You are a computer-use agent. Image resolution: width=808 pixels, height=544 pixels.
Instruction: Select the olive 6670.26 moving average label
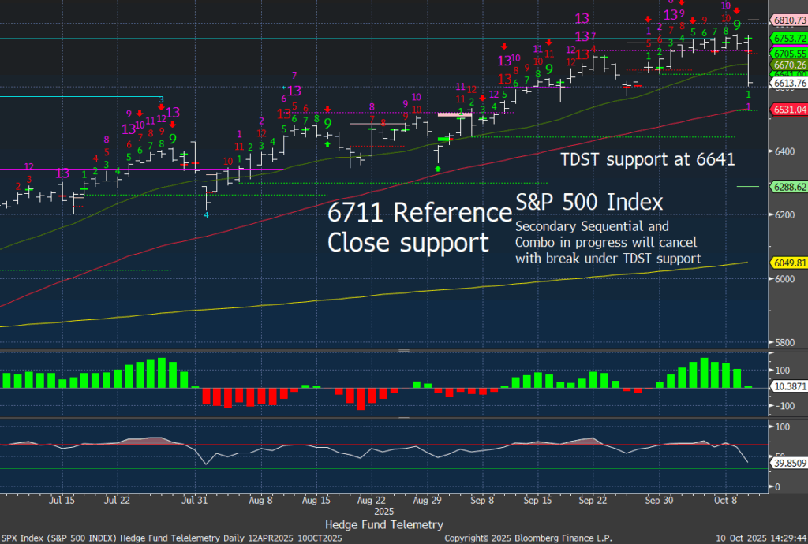click(x=791, y=65)
